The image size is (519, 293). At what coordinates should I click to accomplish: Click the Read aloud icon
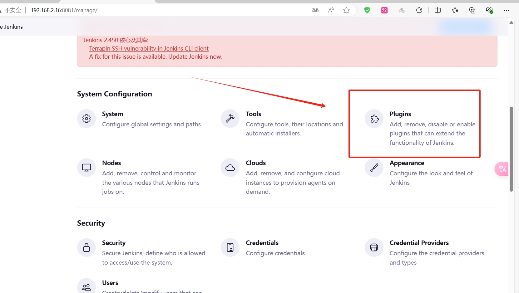[331, 10]
